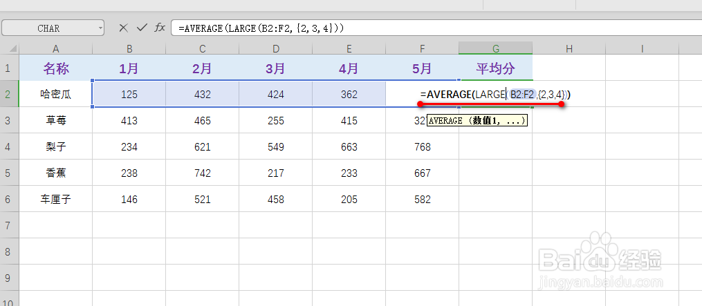Select column G header
The image size is (702, 306).
(x=496, y=48)
